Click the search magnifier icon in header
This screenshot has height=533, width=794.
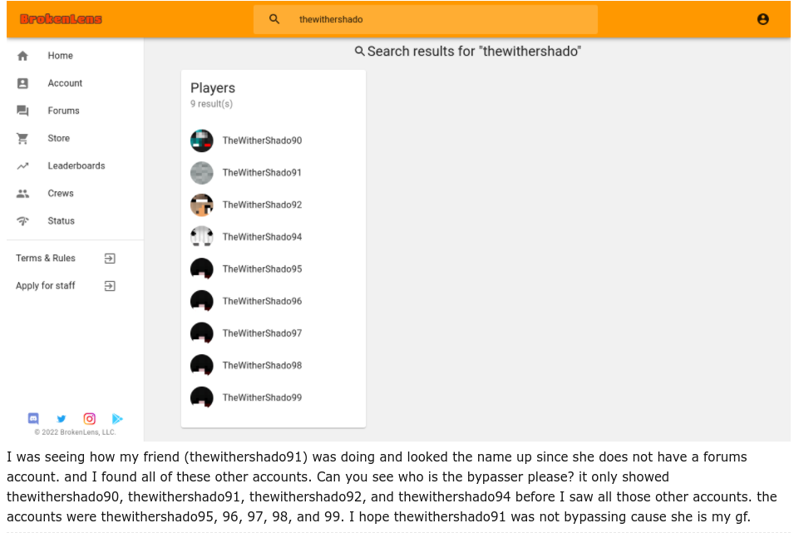[274, 19]
